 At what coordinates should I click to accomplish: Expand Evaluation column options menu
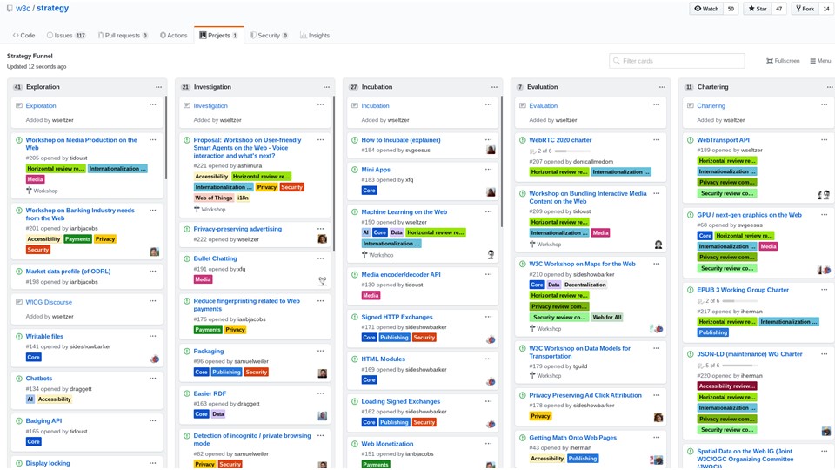(662, 87)
